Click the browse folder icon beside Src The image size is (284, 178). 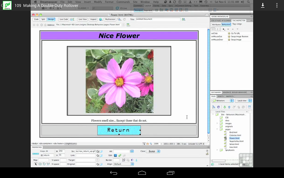pos(101,151)
